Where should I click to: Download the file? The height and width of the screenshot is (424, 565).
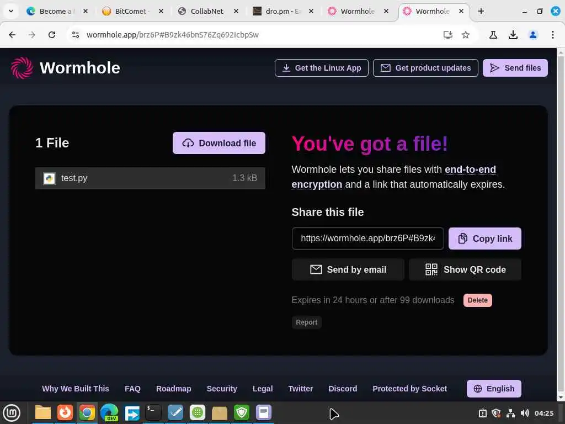pos(218,143)
